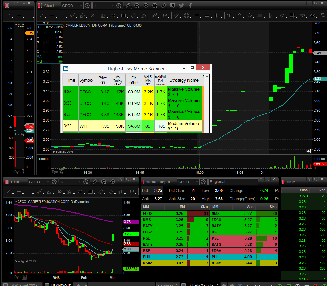
Task: Add a new page tab with plus button
Action: [78, 284]
